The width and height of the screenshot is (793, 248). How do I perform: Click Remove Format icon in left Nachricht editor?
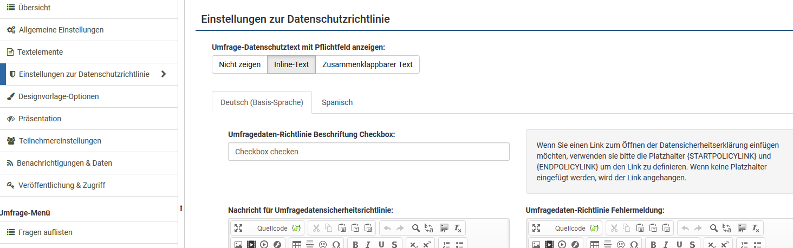pos(457,228)
